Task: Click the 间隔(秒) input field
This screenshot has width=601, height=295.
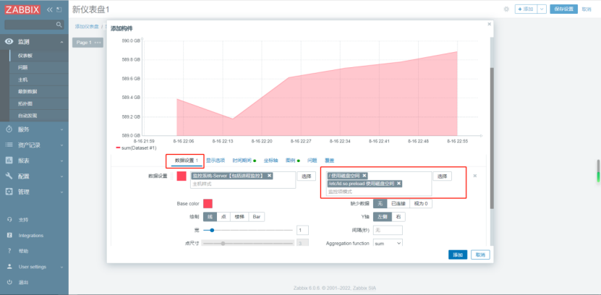Action: pos(388,230)
